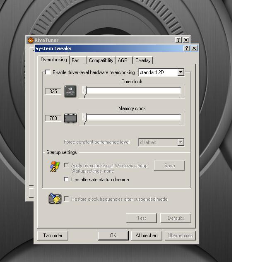The image size is (265, 262).
Task: Confirm with the OK button
Action: pyautogui.click(x=113, y=236)
